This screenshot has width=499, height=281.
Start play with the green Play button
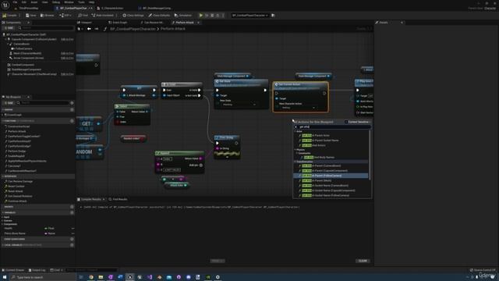[201, 16]
